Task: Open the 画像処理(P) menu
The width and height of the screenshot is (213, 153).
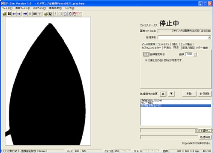Action: click(55, 8)
